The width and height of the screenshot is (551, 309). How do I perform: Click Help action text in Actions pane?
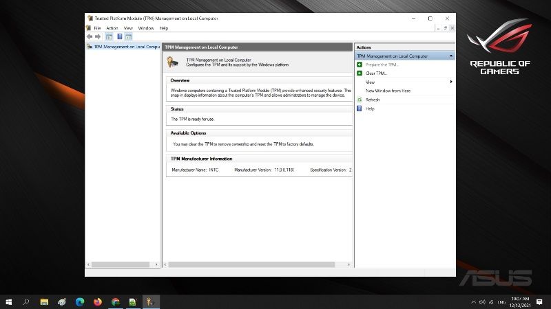pos(370,108)
